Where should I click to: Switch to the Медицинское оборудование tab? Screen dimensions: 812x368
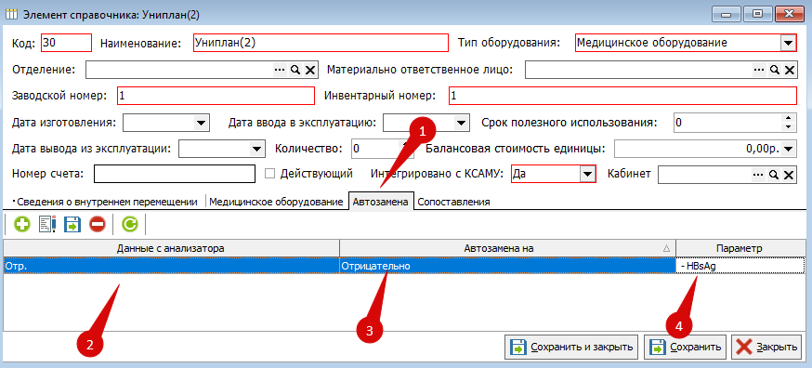tap(276, 203)
